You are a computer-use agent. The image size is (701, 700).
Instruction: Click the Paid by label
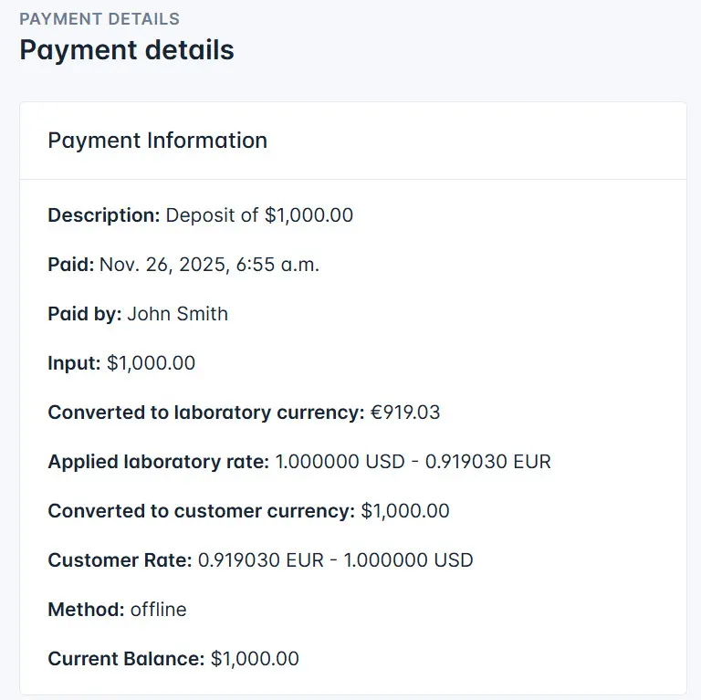(x=84, y=314)
